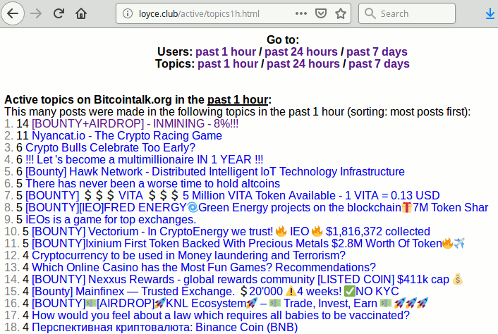Open Let's become a multimillionaire topic
The height and width of the screenshot is (334, 498).
point(144,159)
